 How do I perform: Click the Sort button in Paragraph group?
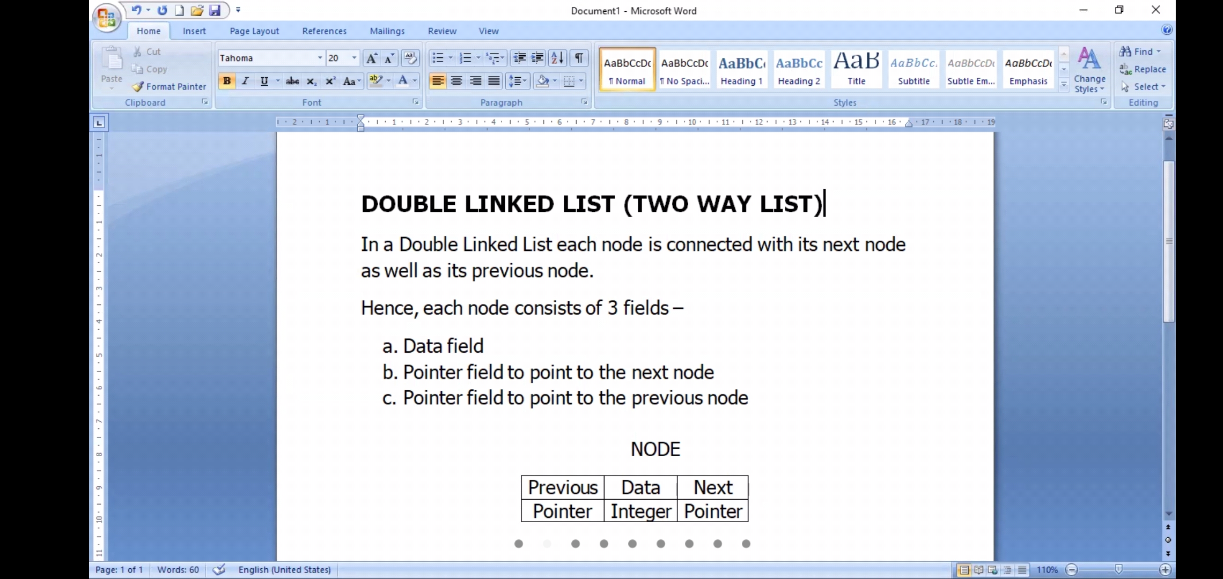coord(557,58)
